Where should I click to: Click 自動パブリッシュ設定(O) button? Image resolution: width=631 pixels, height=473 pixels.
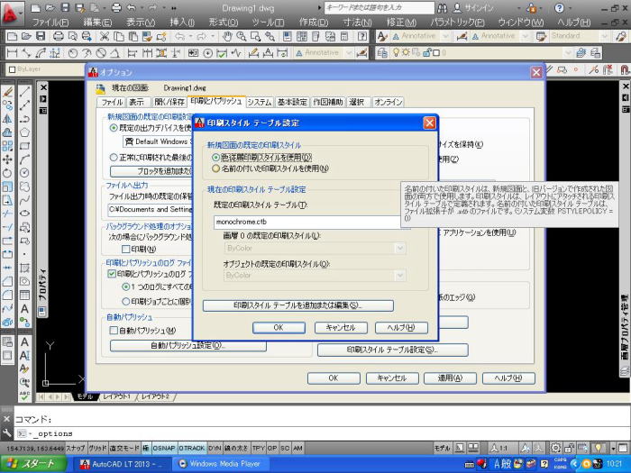click(x=187, y=345)
